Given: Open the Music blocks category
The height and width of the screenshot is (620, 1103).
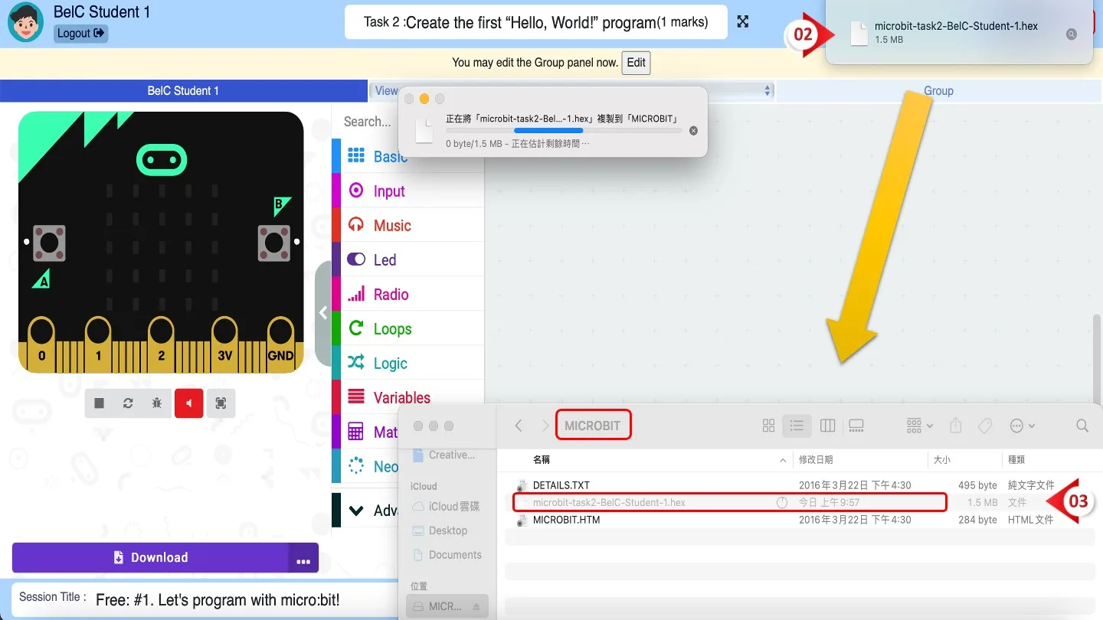Looking at the screenshot, I should (407, 225).
